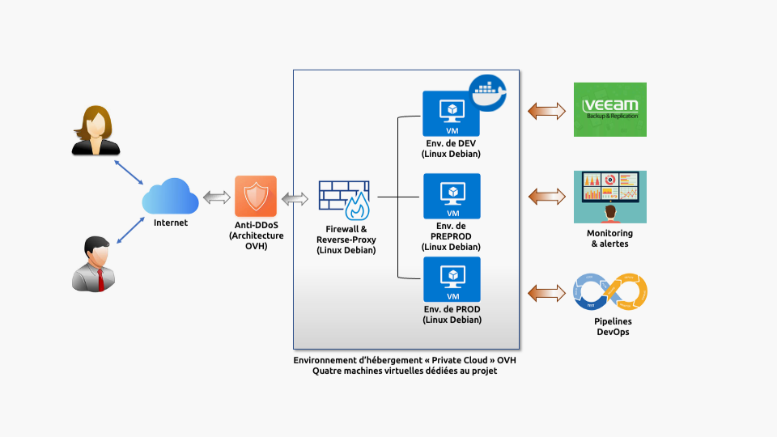Click the arrow between Internet and Anti-DDoS
Image resolution: width=777 pixels, height=437 pixels.
click(x=217, y=197)
